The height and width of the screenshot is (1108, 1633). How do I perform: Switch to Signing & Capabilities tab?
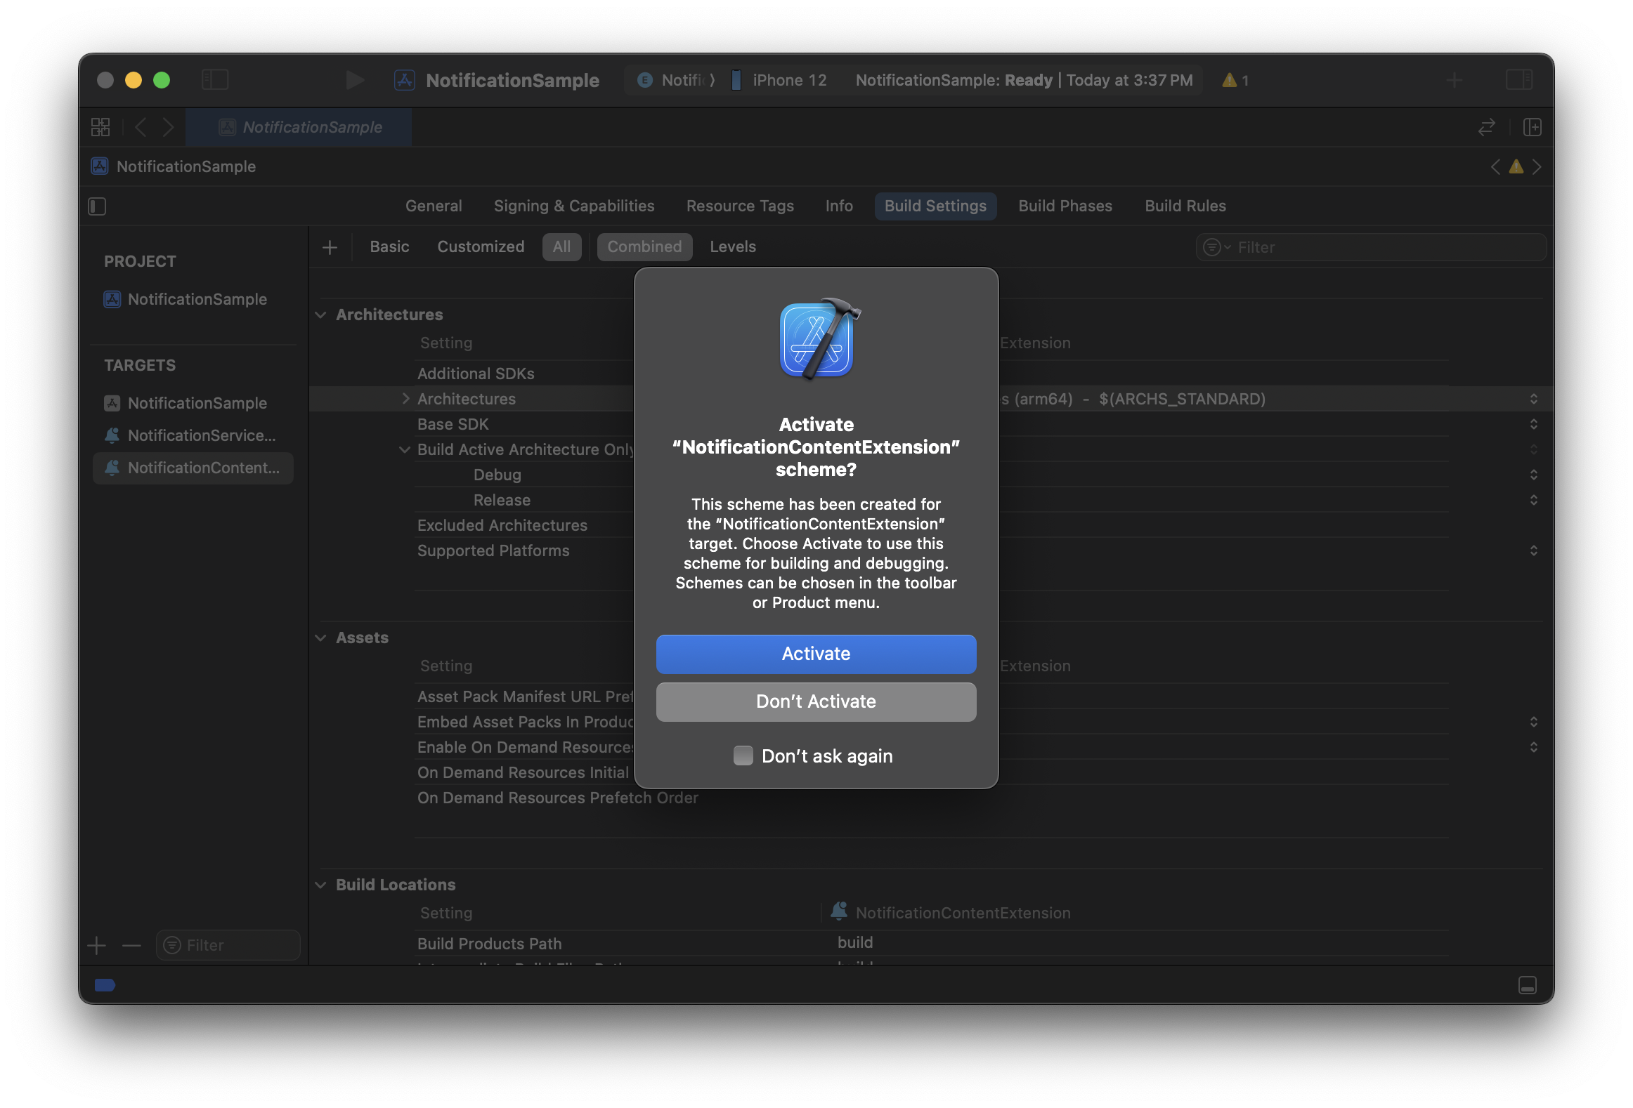[573, 206]
